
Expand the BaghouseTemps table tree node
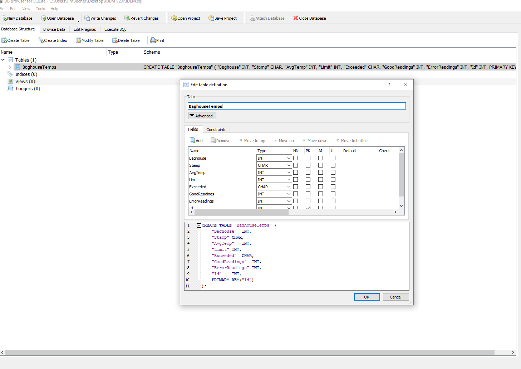10,67
